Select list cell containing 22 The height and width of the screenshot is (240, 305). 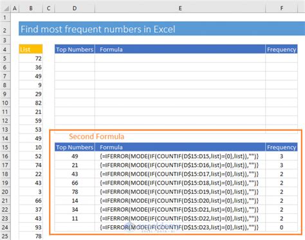pos(31,174)
